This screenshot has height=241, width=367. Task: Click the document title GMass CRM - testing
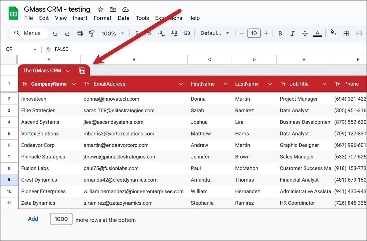(x=57, y=9)
